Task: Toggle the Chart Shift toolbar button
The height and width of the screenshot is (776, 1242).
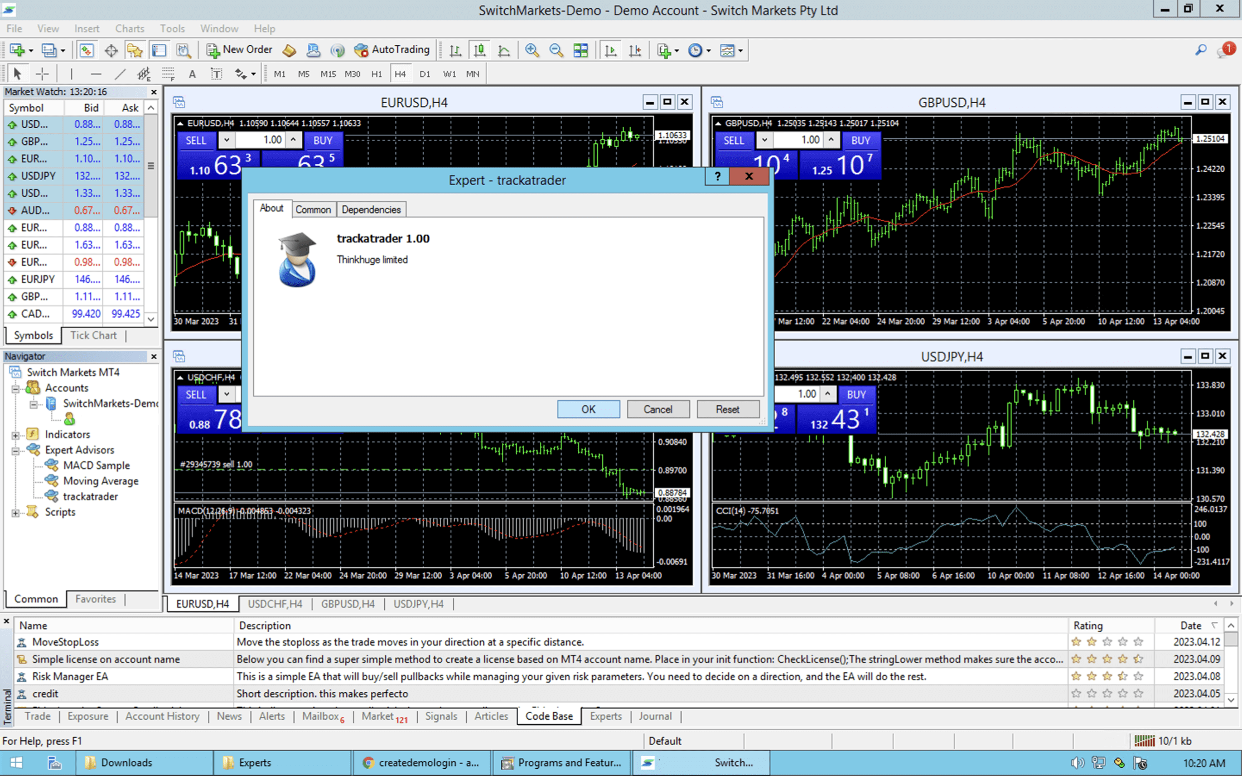Action: pyautogui.click(x=635, y=50)
